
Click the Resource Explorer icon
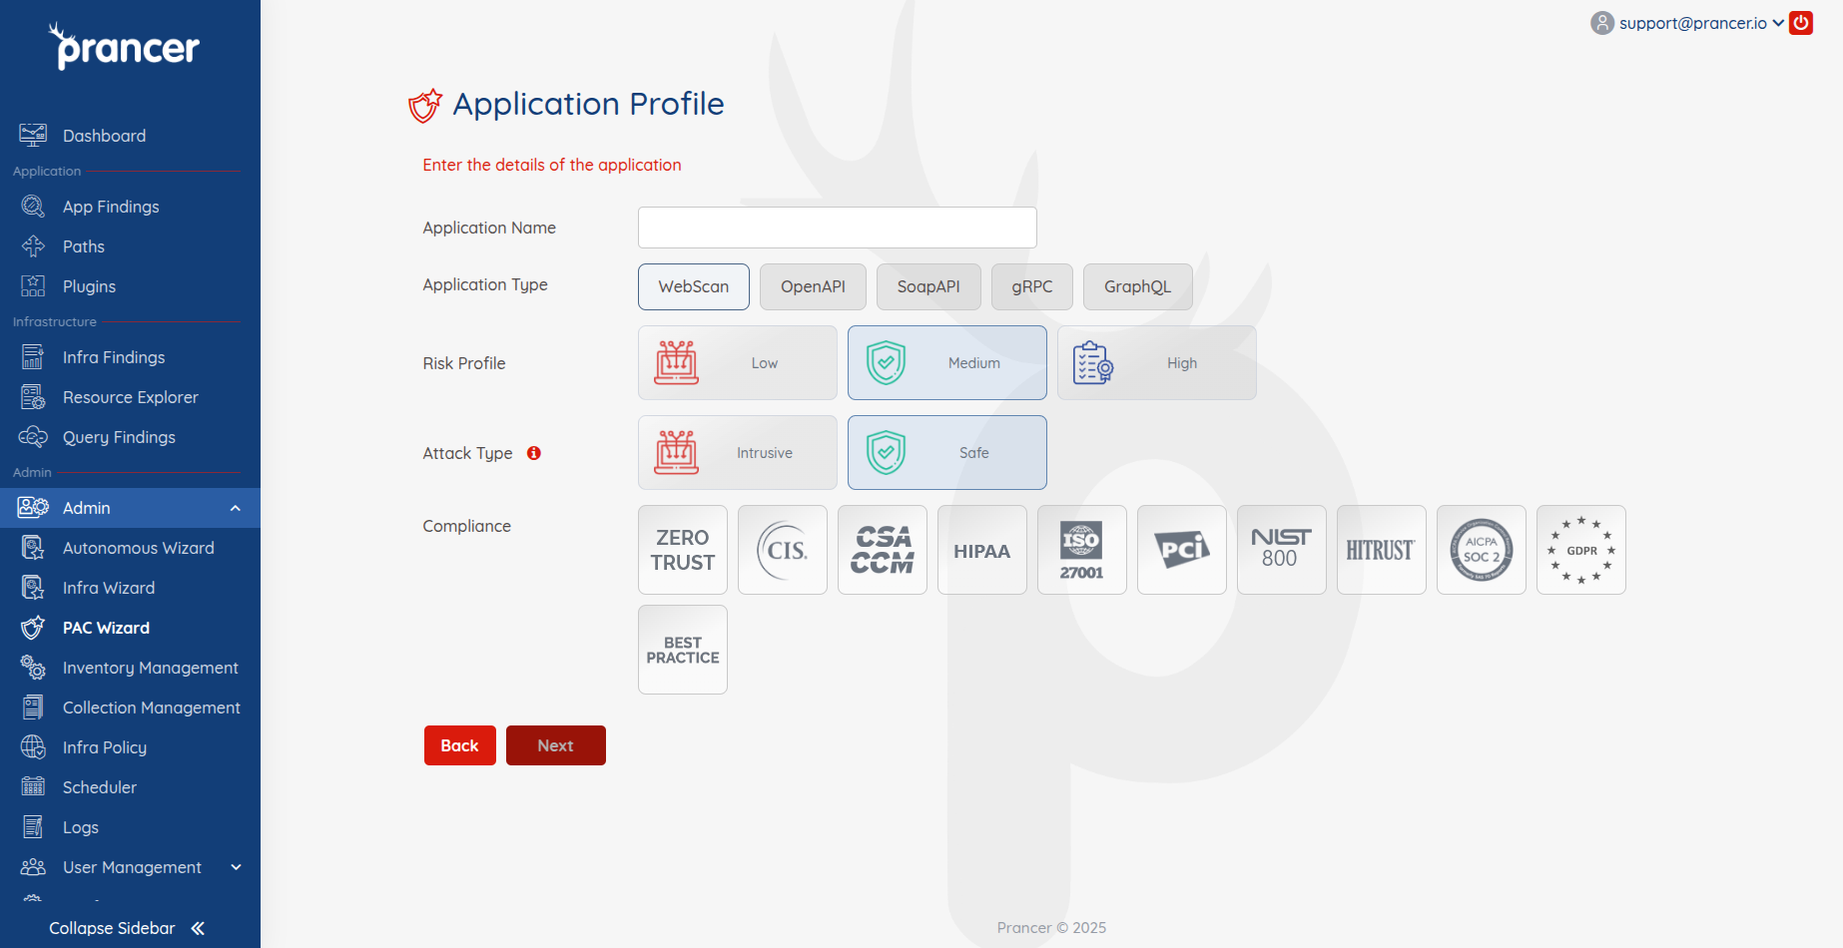coord(33,397)
